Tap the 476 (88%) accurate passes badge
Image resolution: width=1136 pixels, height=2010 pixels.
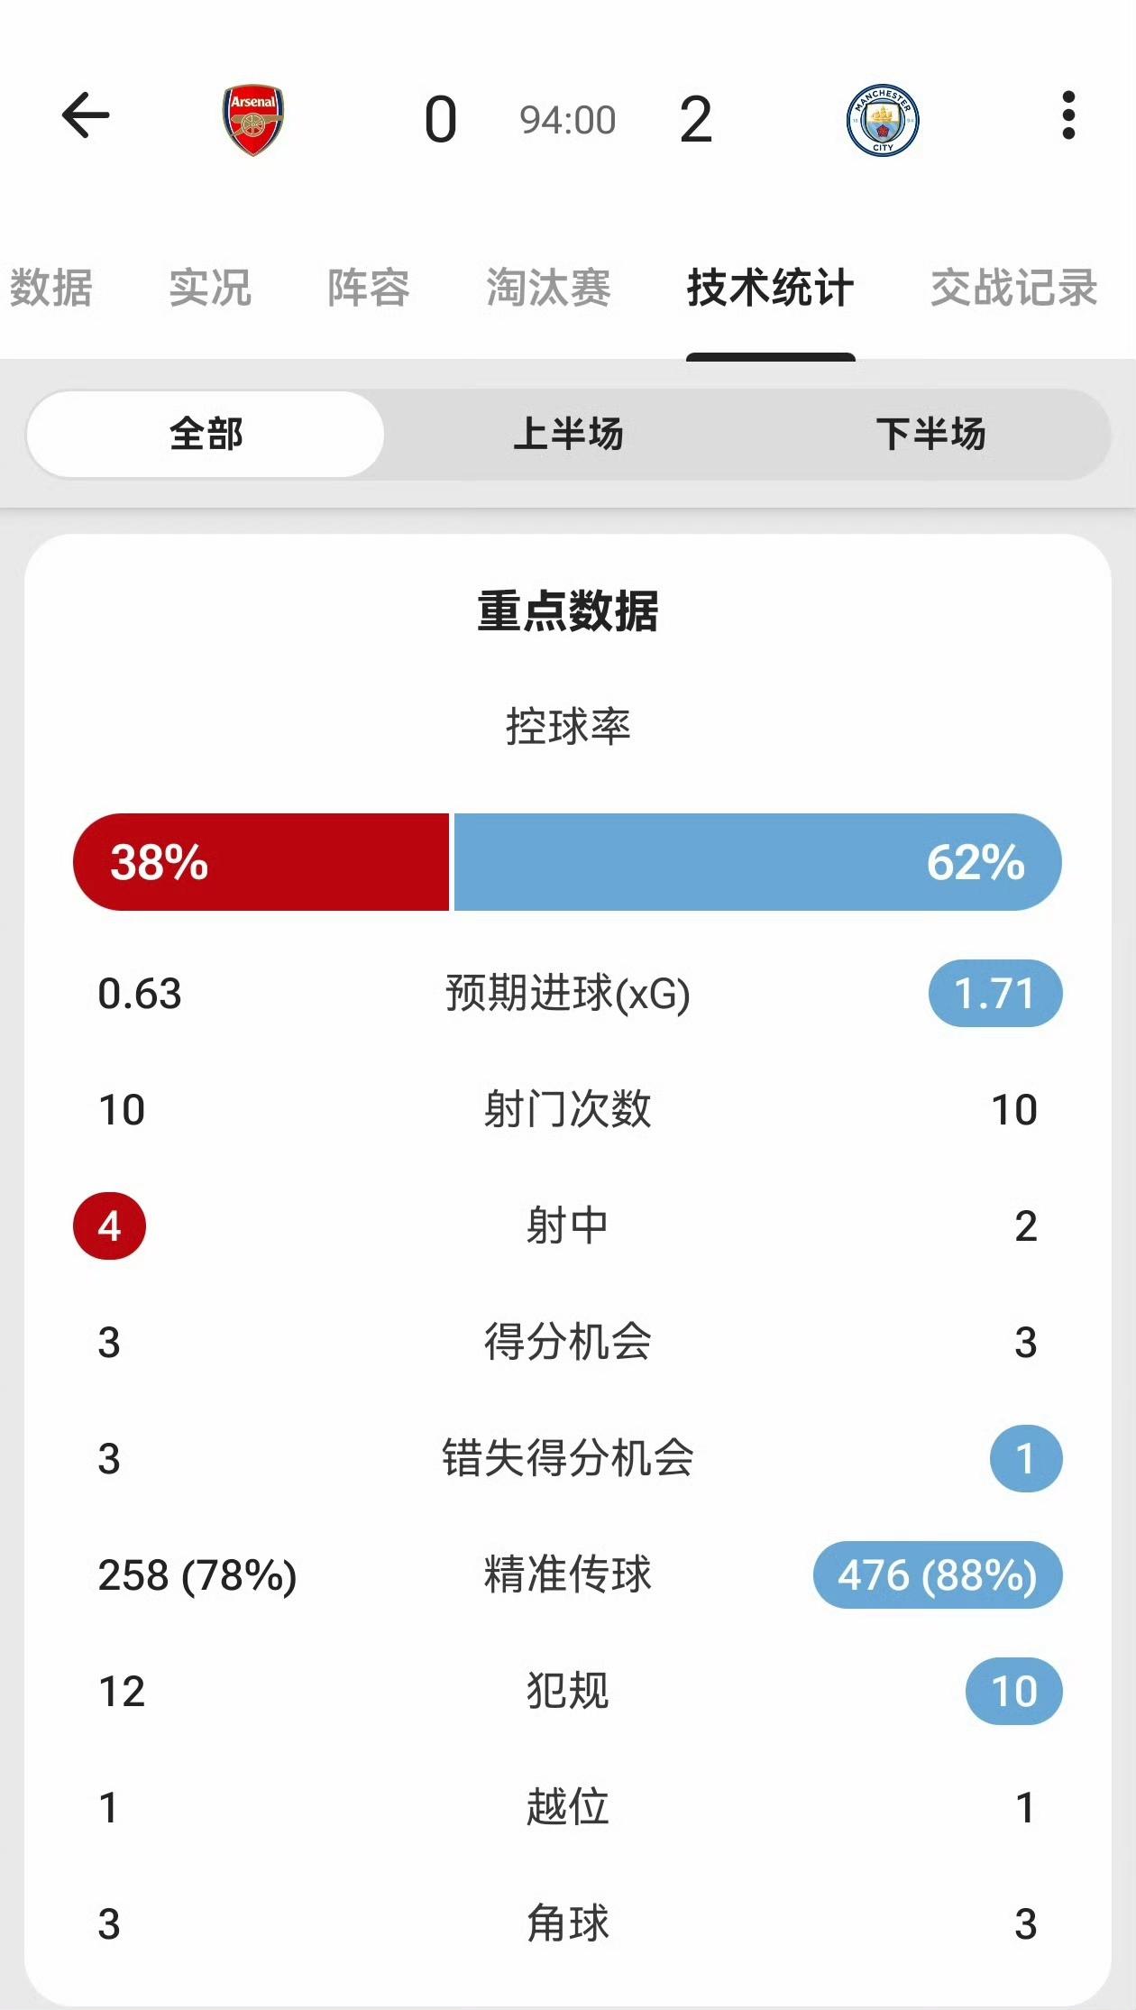(x=938, y=1575)
